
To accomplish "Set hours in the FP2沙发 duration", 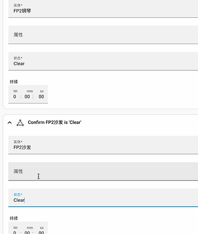I will pos(15,233).
